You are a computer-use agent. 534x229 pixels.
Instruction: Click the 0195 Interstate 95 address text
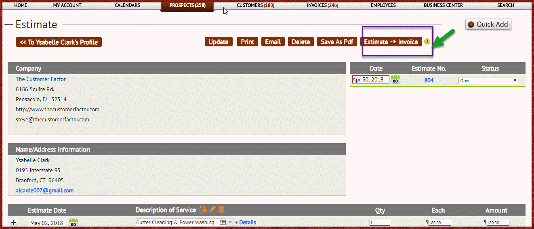click(38, 170)
